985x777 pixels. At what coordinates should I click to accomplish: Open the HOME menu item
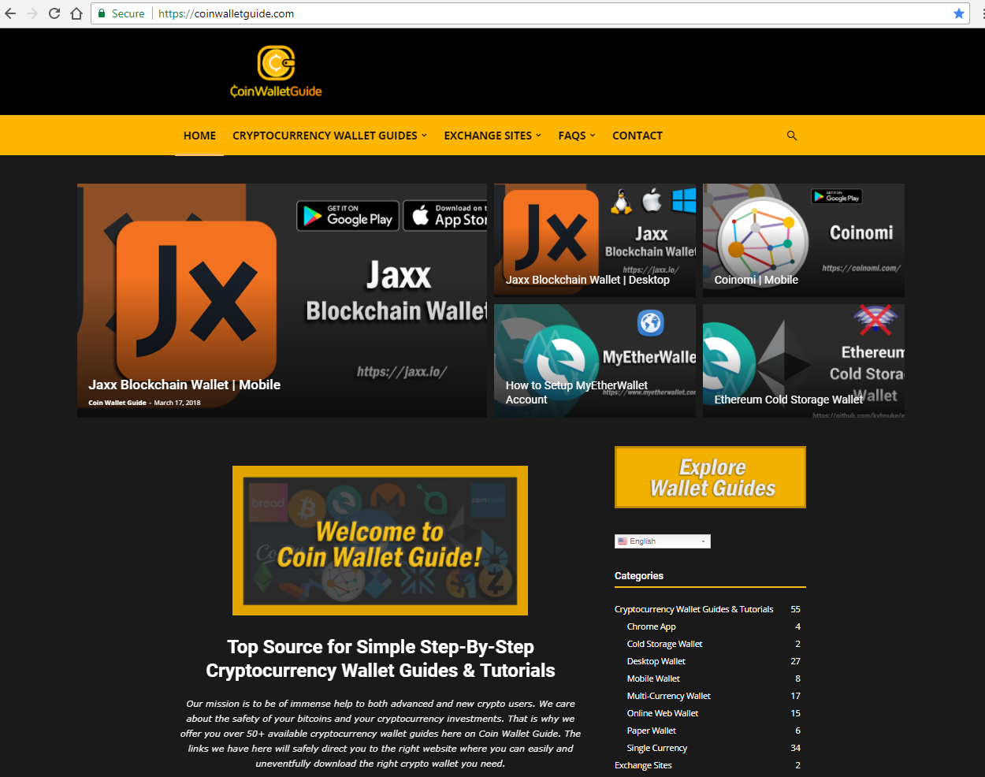tap(199, 136)
